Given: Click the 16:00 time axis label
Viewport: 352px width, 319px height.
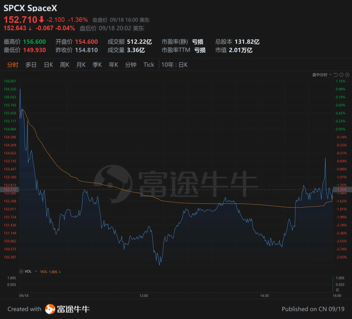Looking at the screenshot, I should [x=337, y=296].
